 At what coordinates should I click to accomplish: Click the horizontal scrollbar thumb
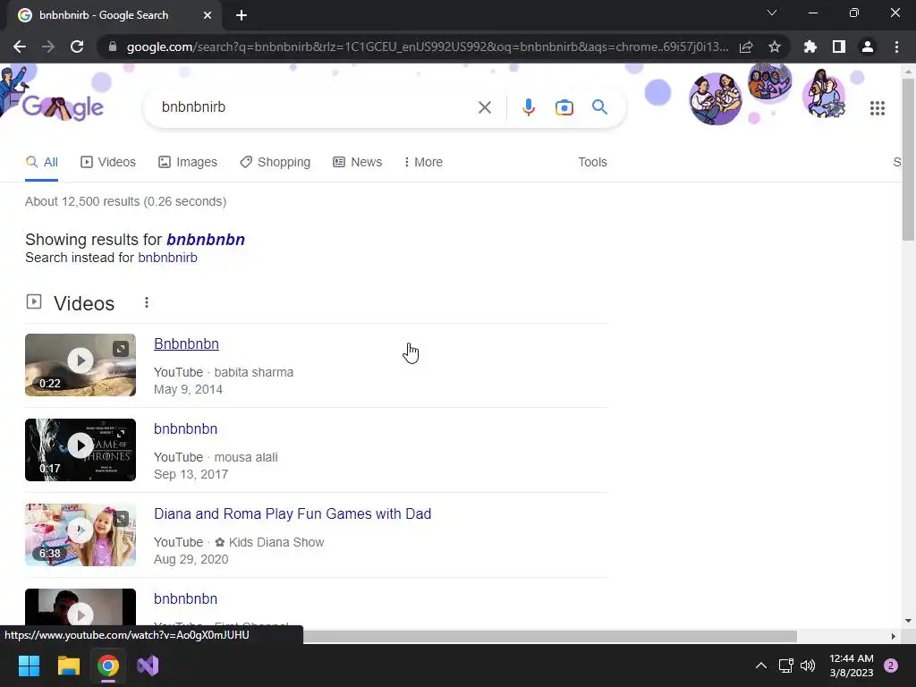tap(549, 636)
